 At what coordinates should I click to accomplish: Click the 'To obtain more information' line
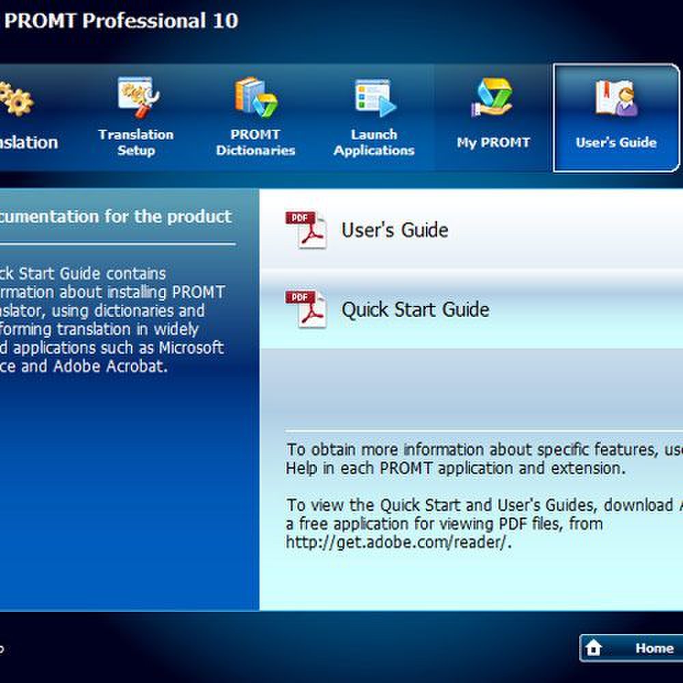click(484, 449)
